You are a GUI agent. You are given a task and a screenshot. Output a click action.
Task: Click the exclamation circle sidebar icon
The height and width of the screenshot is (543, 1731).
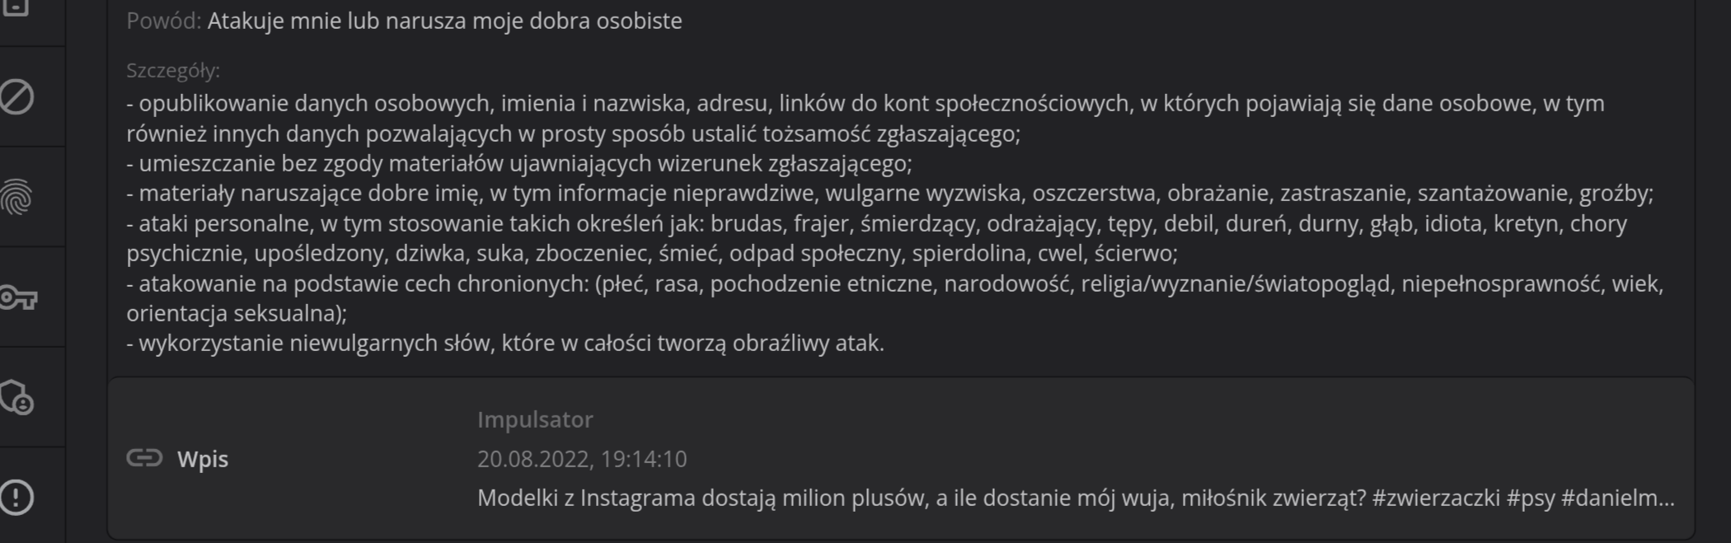point(17,497)
